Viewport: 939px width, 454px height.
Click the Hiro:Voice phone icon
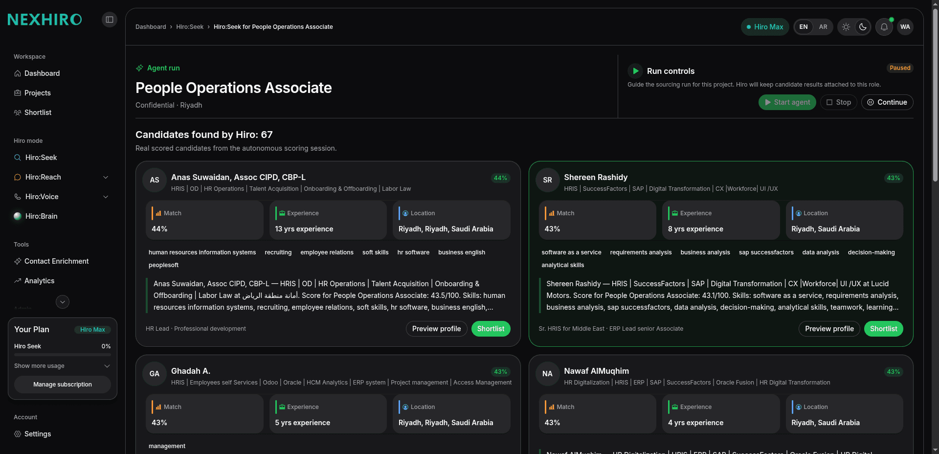(18, 197)
